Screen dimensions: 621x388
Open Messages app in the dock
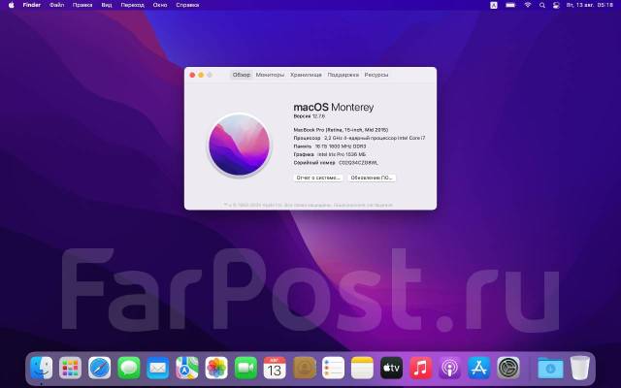pos(129,368)
